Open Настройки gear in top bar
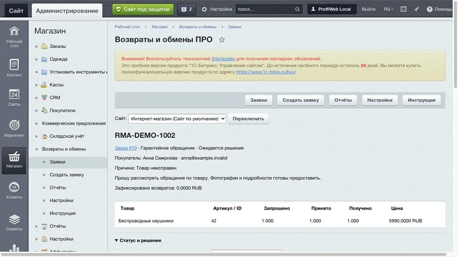This screenshot has width=458, height=257. 217,9
